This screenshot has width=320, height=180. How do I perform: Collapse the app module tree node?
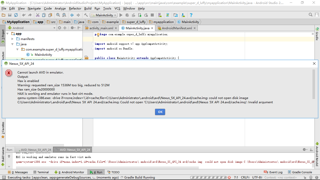(x=7, y=33)
